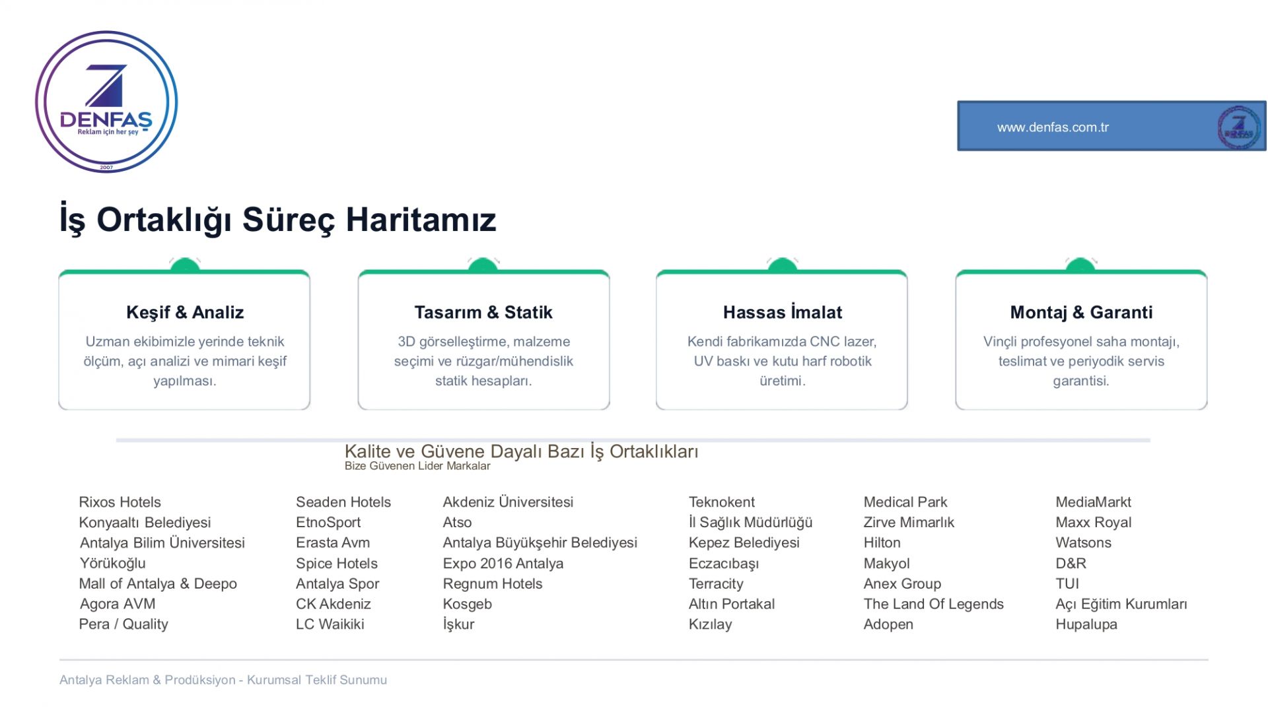Select the "Keşif & Analiz" card heading
This screenshot has height=712, width=1268.
coord(185,312)
